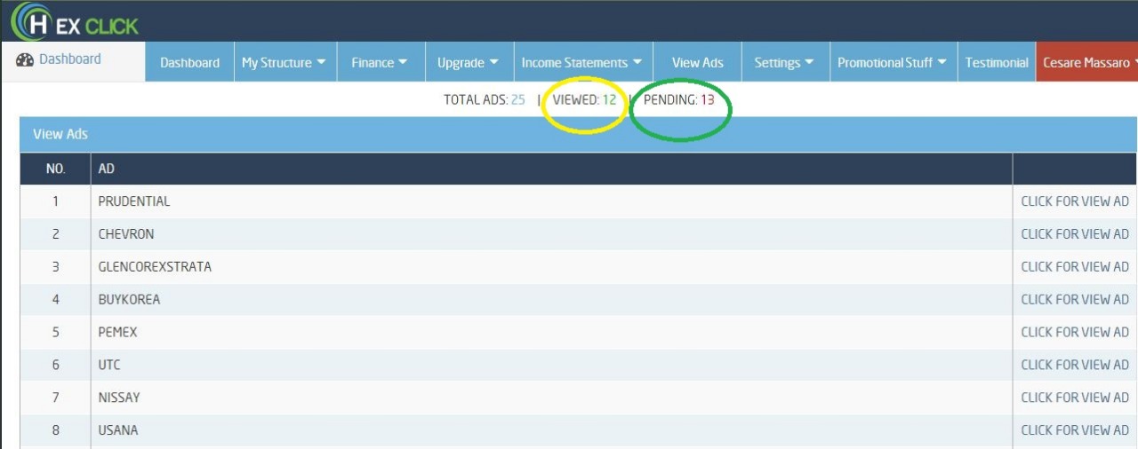The image size is (1138, 449).
Task: Click the Dashboard gauge icon
Action: pyautogui.click(x=25, y=59)
